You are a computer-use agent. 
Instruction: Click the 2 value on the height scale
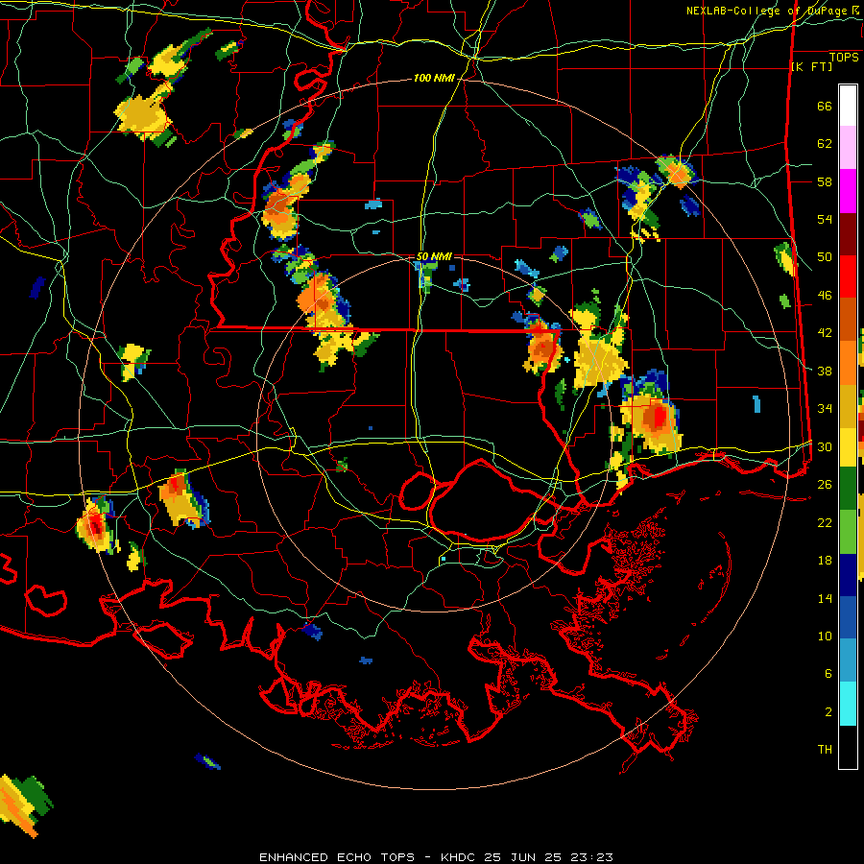(828, 712)
